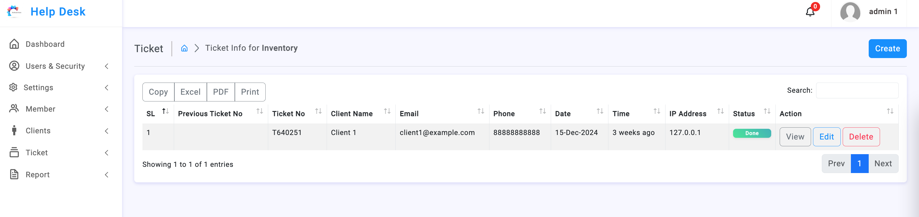Expand Clients submenu chevron
The width and height of the screenshot is (919, 217).
pyautogui.click(x=106, y=131)
